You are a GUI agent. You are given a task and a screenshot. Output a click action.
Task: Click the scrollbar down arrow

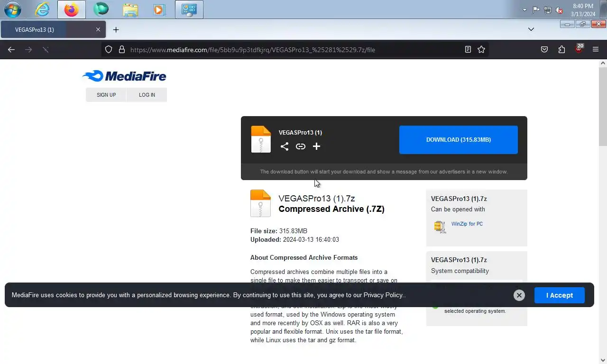click(603, 360)
